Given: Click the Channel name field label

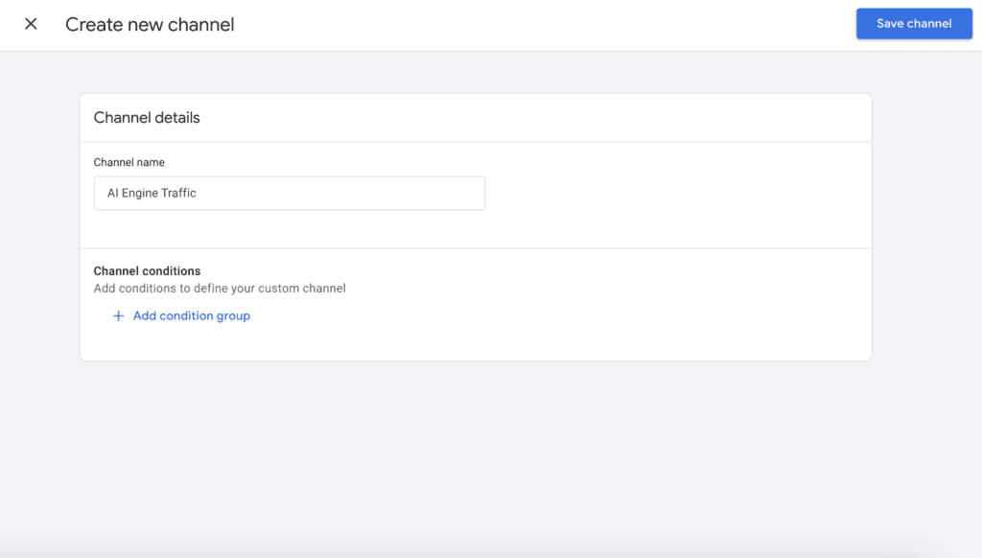Looking at the screenshot, I should click(x=128, y=162).
